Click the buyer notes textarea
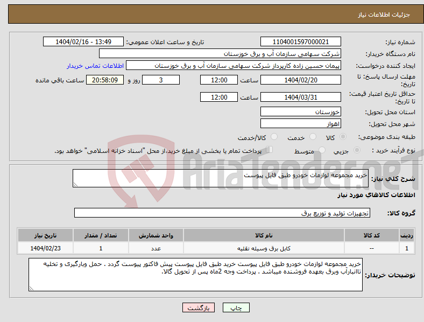Screen dimensions: 424x322 pos(195,275)
